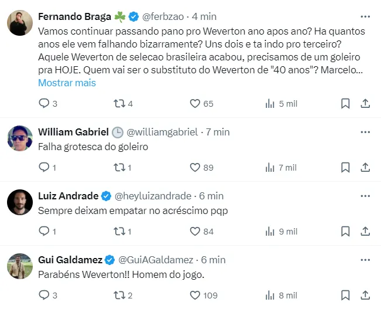Open the @williamgabriel handle link
The width and height of the screenshot is (381, 309).
coord(162,132)
